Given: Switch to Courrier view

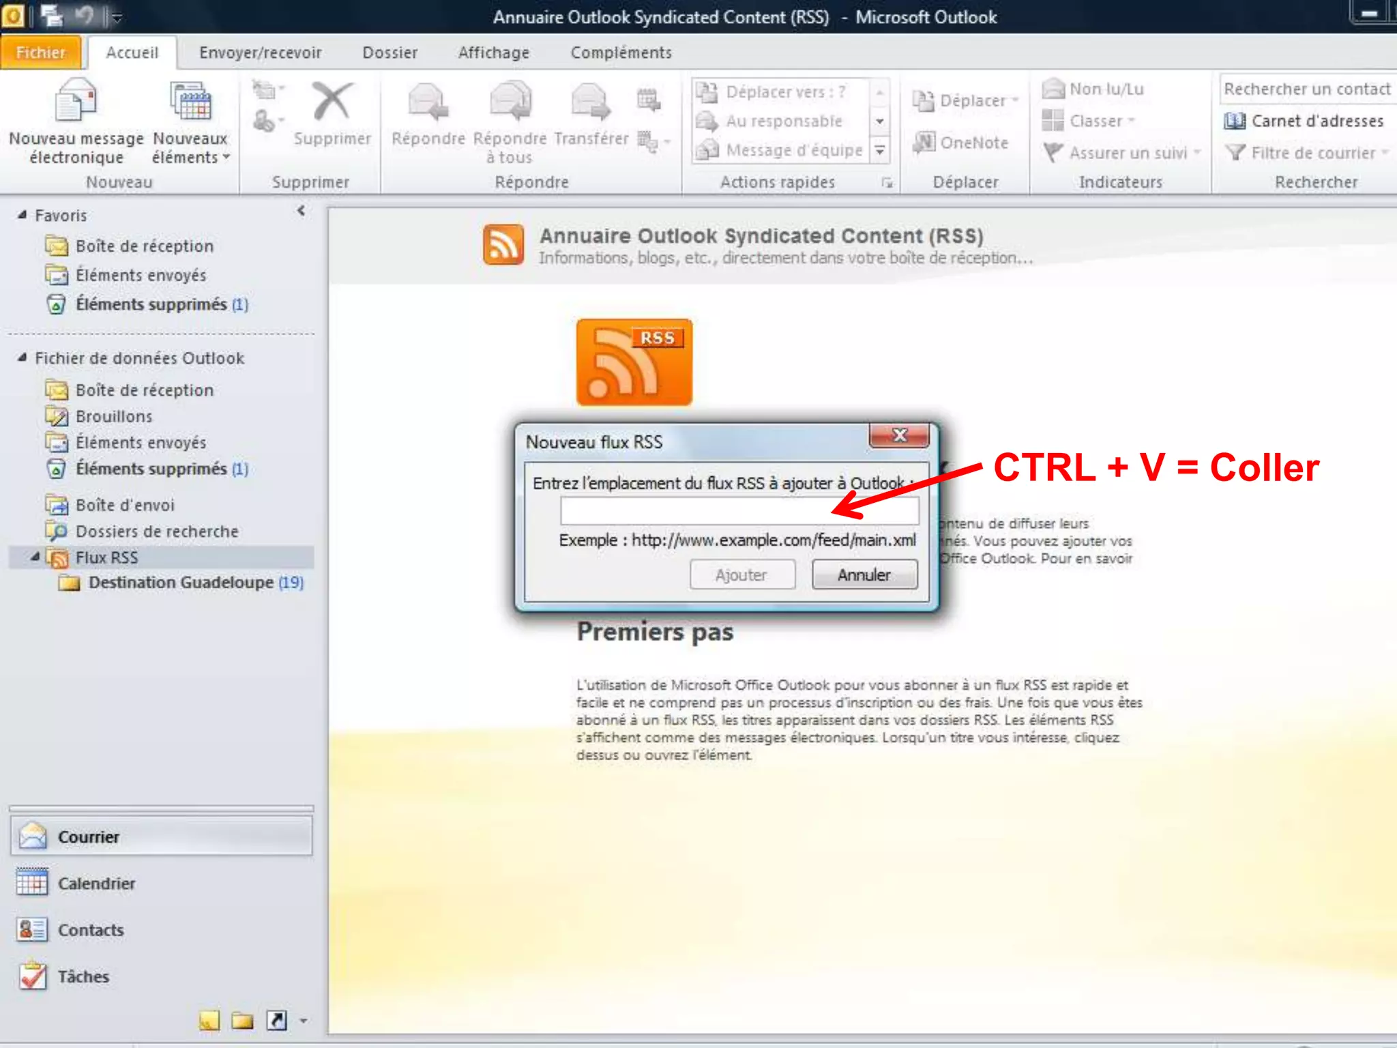Looking at the screenshot, I should tap(162, 836).
